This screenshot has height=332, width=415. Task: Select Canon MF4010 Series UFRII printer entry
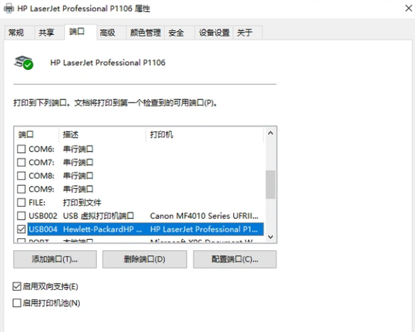(204, 216)
